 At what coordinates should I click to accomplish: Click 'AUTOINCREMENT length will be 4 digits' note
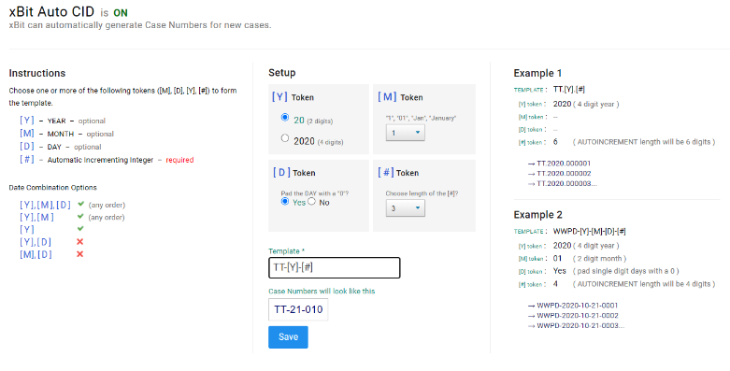644,284
